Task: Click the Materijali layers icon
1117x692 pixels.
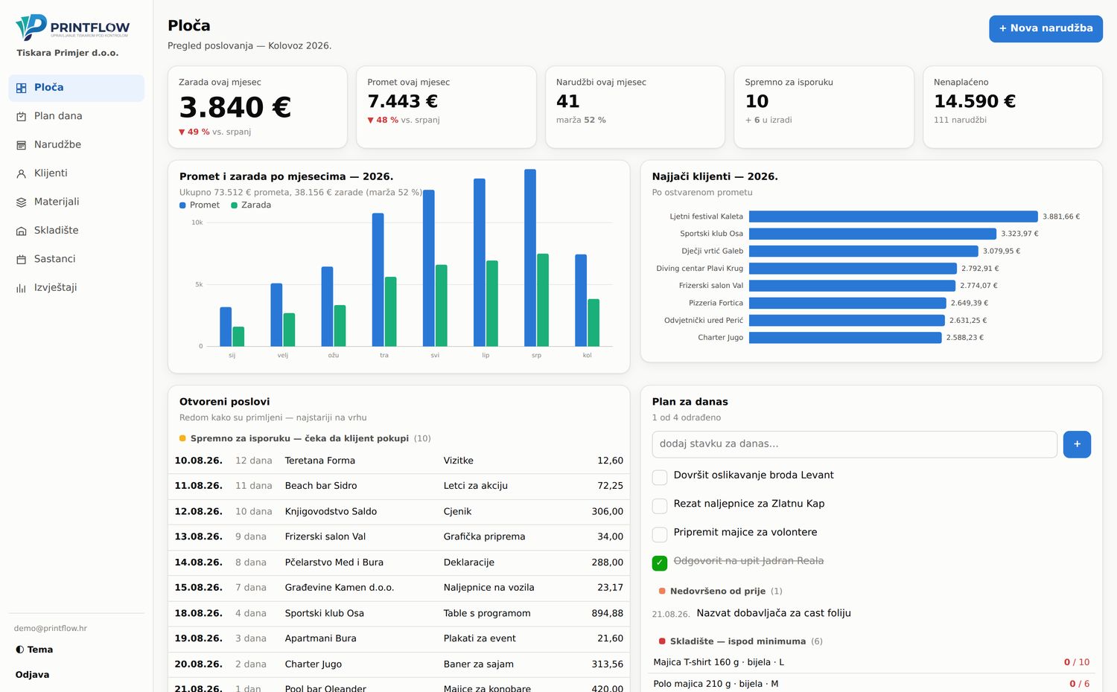Action: pos(21,202)
